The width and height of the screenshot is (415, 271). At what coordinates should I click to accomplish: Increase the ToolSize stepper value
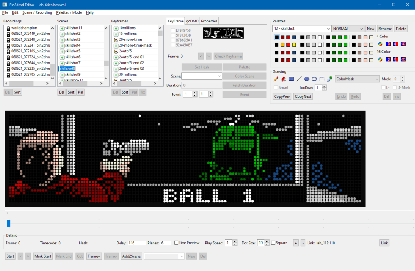point(325,86)
